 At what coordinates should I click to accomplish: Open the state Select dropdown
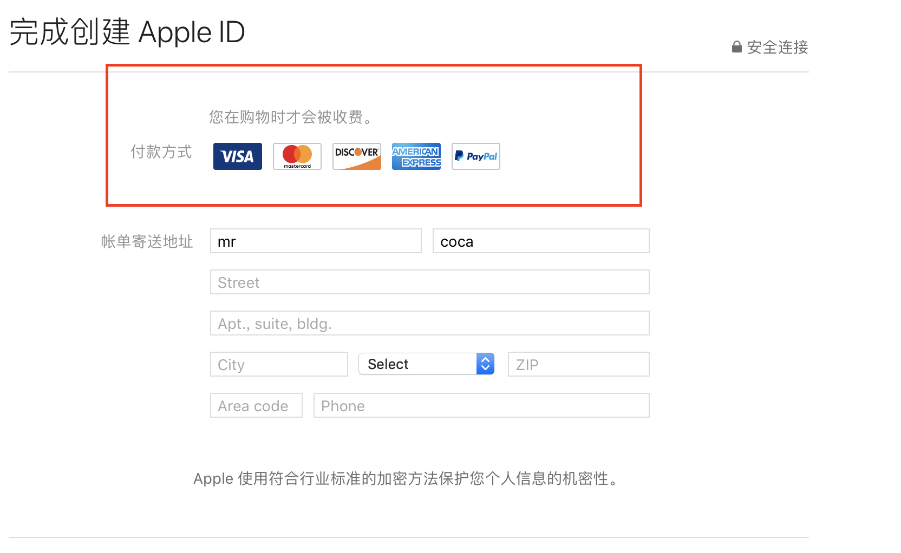point(418,364)
